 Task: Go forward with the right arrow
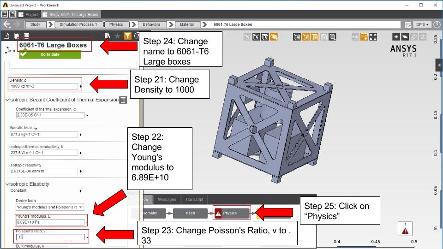coord(17,24)
